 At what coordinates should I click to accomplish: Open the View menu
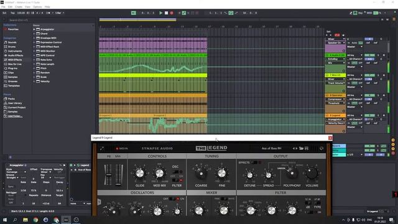coord(27,7)
